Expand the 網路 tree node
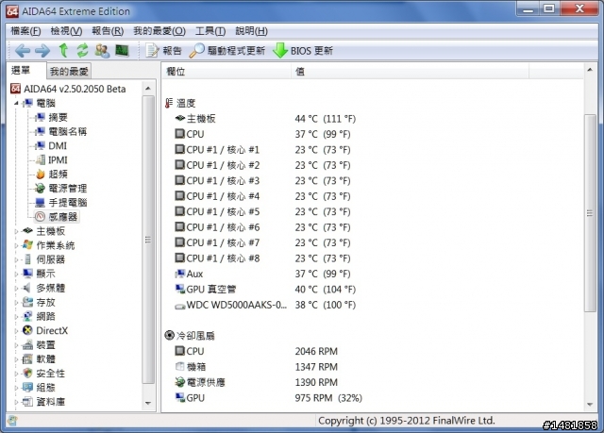The height and width of the screenshot is (433, 604). (x=16, y=317)
